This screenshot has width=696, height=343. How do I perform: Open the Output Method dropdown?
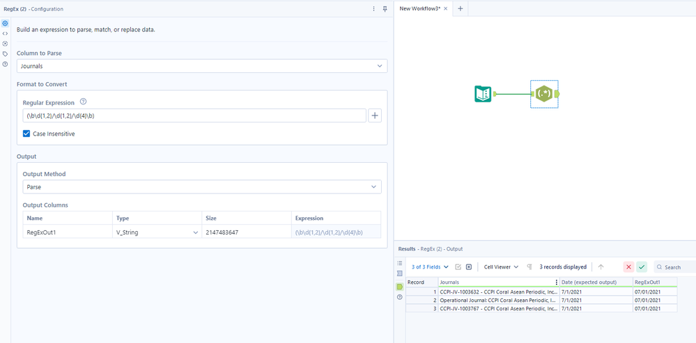(x=202, y=187)
